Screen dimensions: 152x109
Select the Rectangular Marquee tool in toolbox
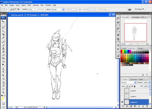[3, 25]
